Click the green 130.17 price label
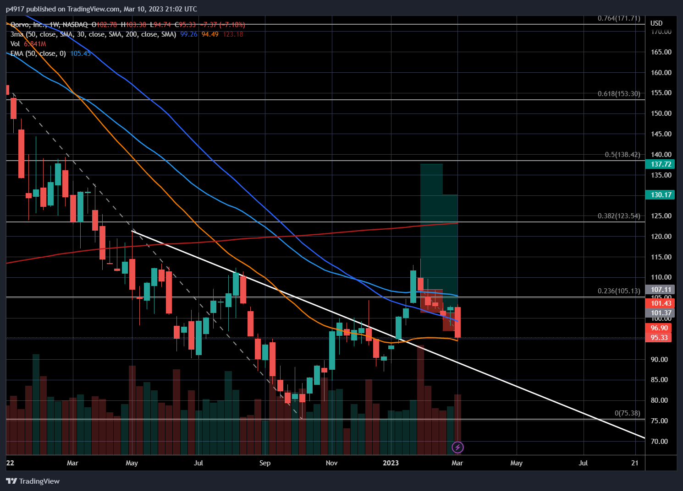The height and width of the screenshot is (491, 683). pyautogui.click(x=661, y=194)
